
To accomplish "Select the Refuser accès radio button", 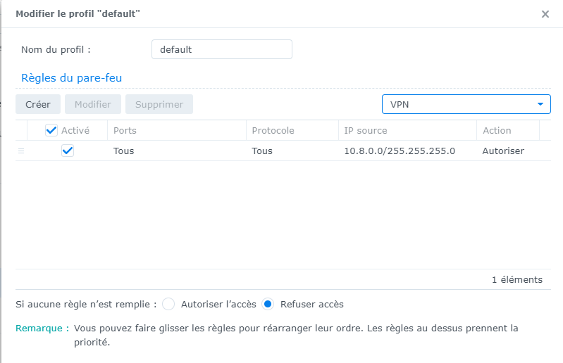I will [268, 304].
